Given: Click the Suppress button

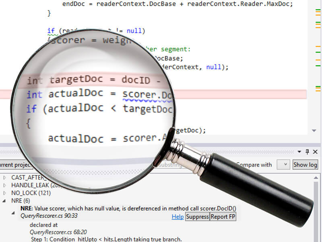Looking at the screenshot, I should pos(197,217).
